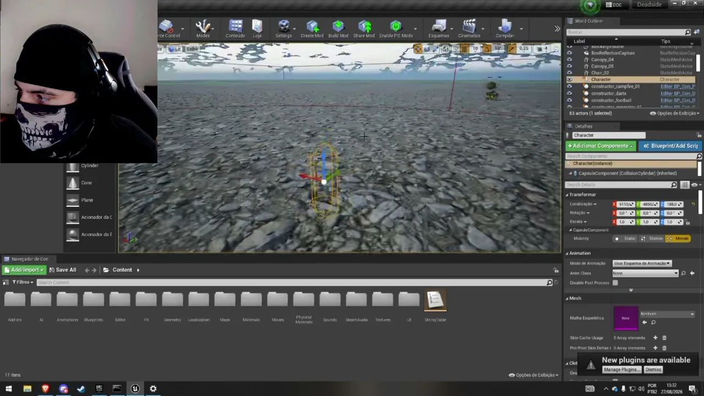
Task: Switch to the World Outliner tab
Action: (588, 21)
